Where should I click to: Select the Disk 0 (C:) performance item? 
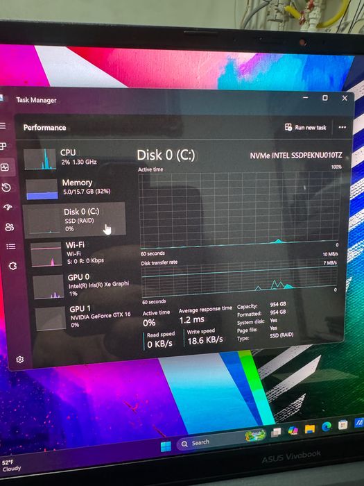75,220
